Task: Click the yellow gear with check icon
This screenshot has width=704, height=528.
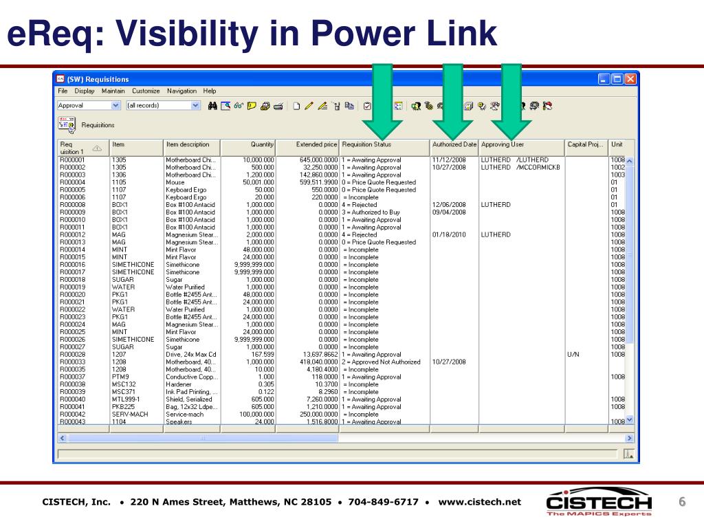Action: click(x=482, y=106)
